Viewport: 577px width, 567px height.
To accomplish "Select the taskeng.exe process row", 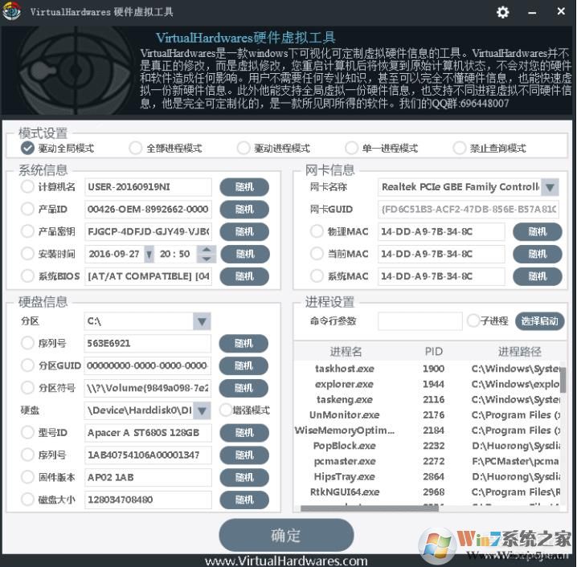I will click(x=427, y=399).
